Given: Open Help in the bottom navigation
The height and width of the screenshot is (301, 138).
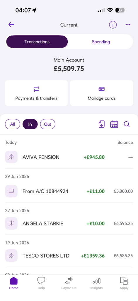Looking at the screenshot, I should pos(41,283).
